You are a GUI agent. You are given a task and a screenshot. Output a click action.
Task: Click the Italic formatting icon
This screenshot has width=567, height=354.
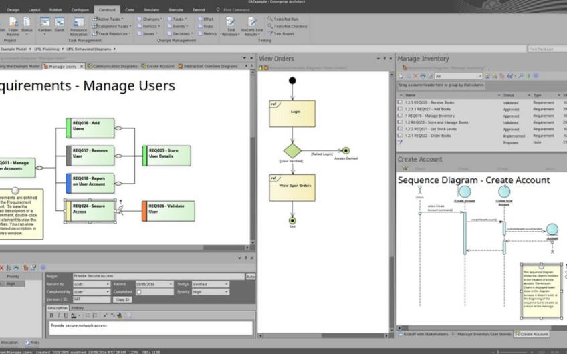click(x=58, y=315)
